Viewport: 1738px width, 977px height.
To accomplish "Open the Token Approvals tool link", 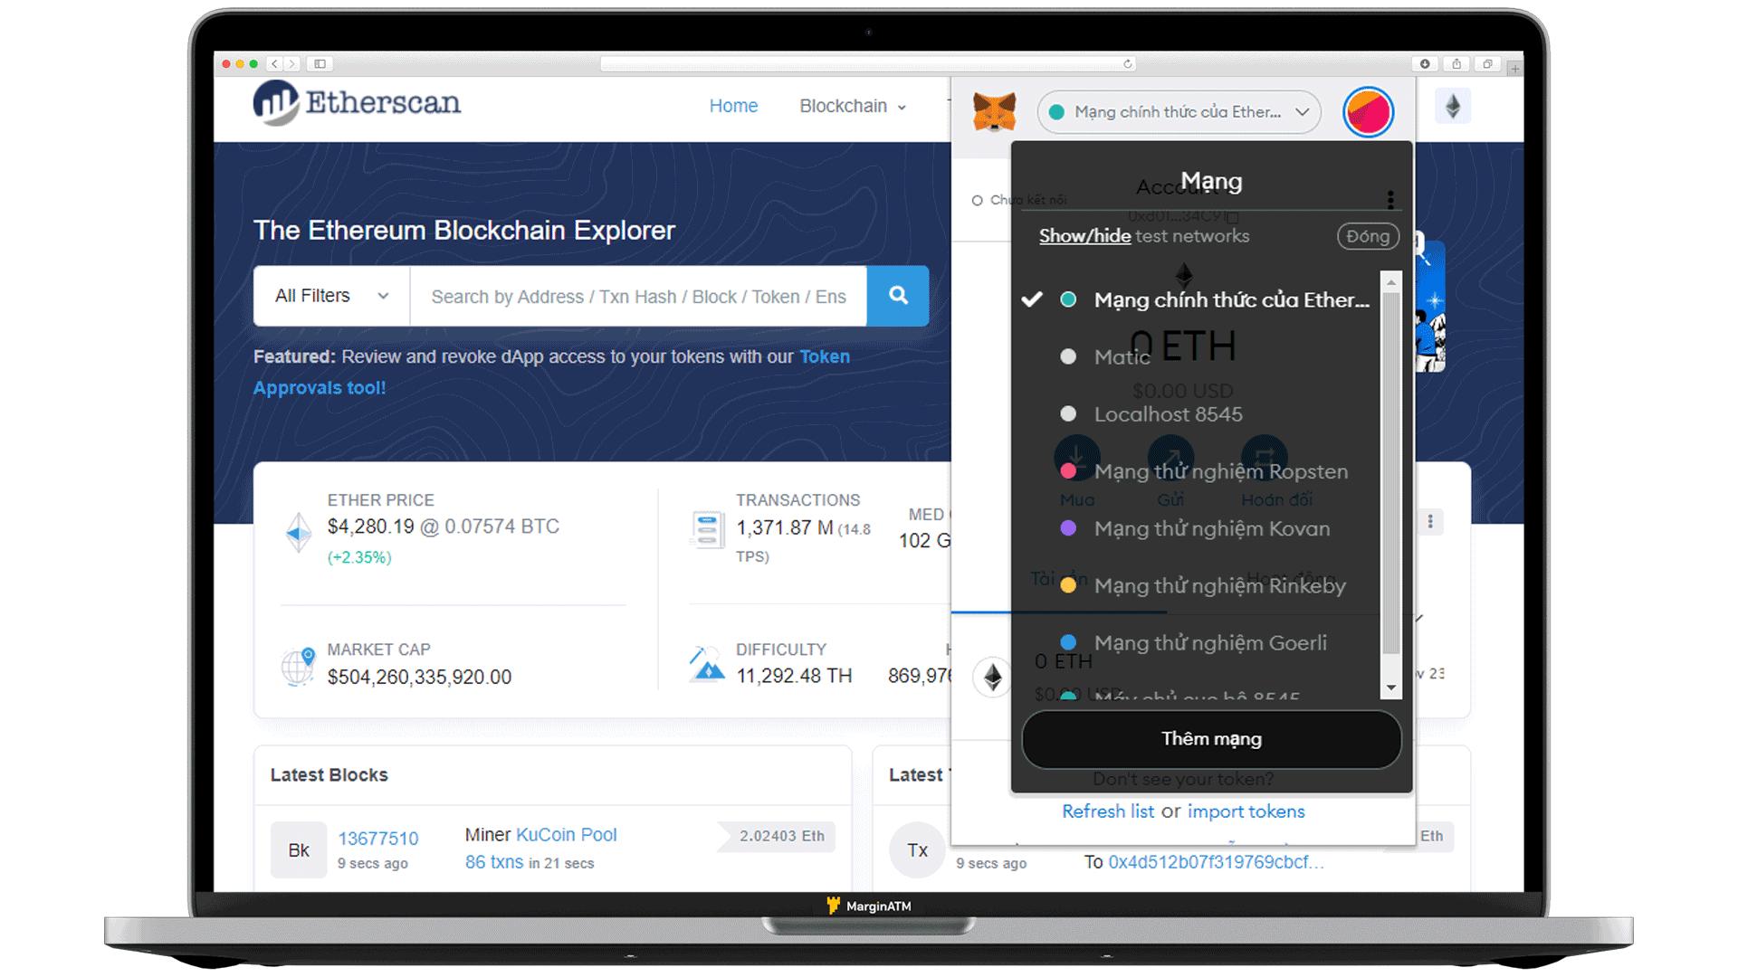I will [x=551, y=372].
